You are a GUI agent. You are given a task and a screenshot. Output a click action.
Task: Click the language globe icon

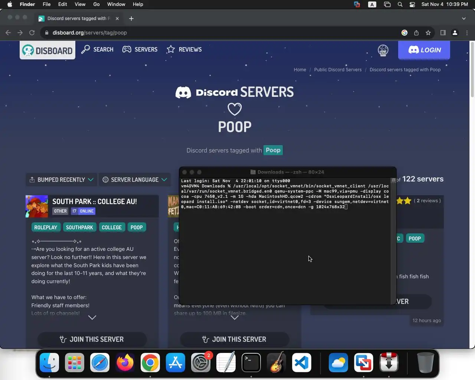click(383, 50)
